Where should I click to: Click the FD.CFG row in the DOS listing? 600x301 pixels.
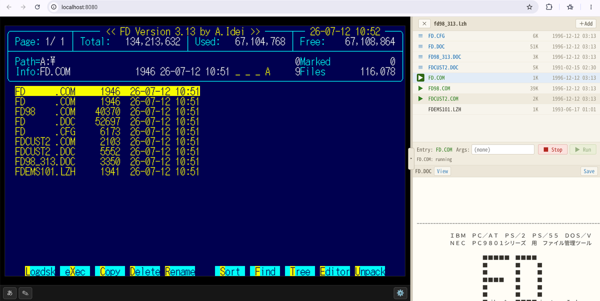pos(107,131)
